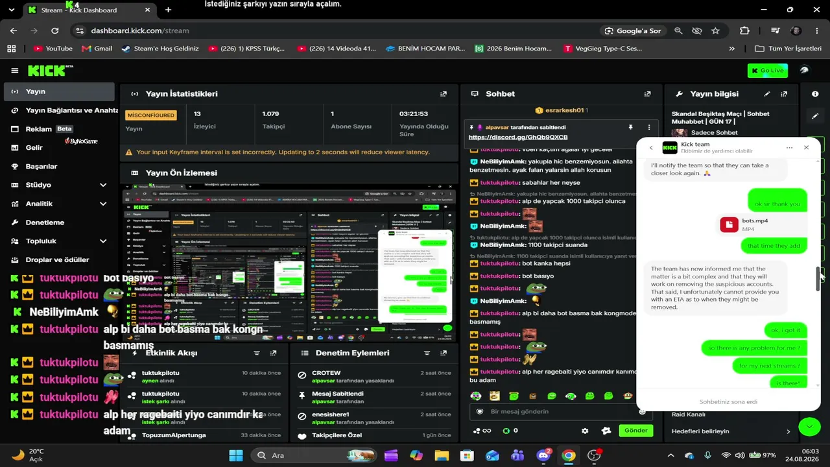The image size is (830, 467).
Task: Collapse support widget with the green chevron button
Action: (x=809, y=426)
